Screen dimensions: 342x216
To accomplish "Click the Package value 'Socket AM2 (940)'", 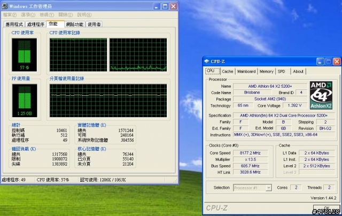I will (270, 99).
